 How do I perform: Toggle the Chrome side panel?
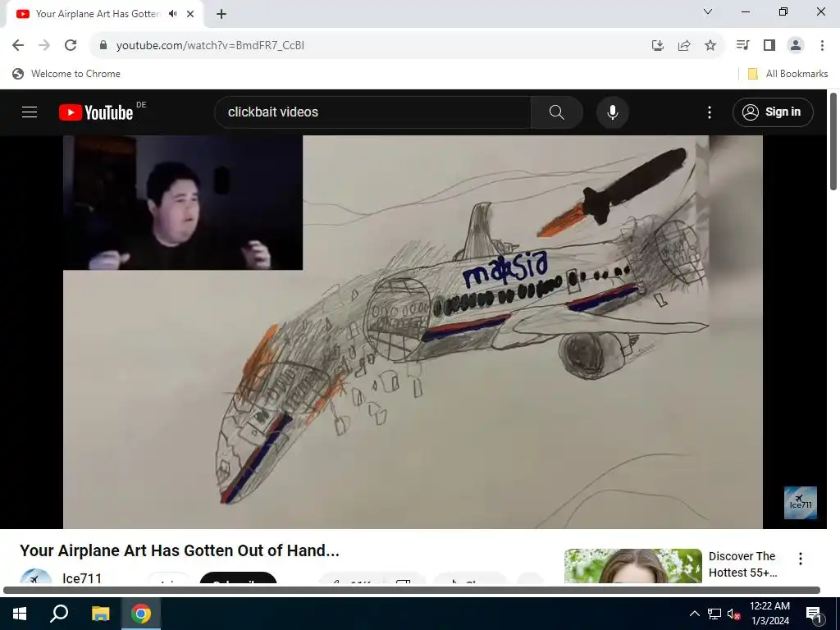[769, 46]
